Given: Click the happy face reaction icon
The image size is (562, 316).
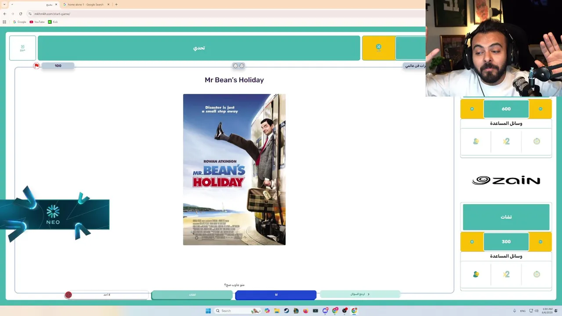Looking at the screenshot, I should coord(241,66).
